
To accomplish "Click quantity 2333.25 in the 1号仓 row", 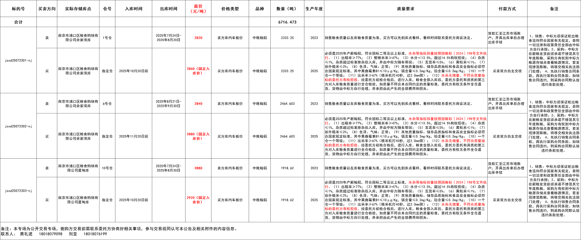I will click(287, 38).
